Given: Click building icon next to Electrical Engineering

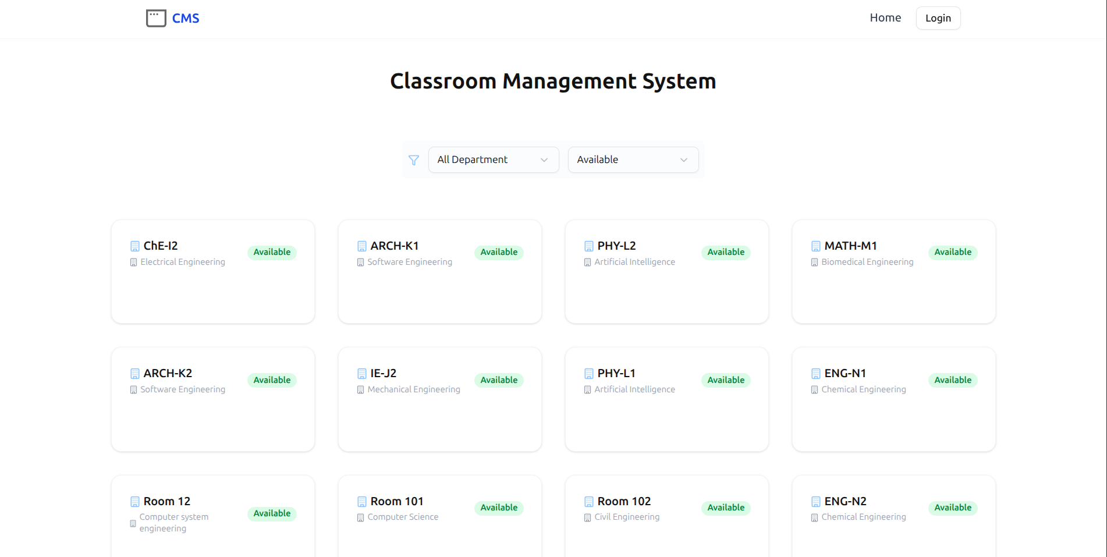Looking at the screenshot, I should tap(134, 262).
